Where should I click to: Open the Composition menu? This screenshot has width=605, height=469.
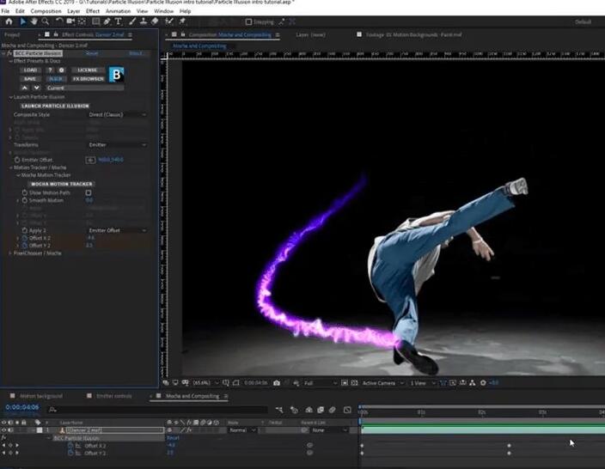pos(46,11)
